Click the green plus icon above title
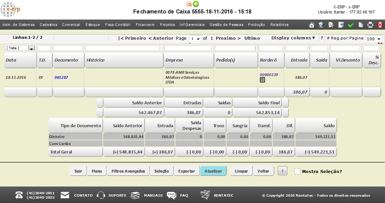 click(x=196, y=4)
